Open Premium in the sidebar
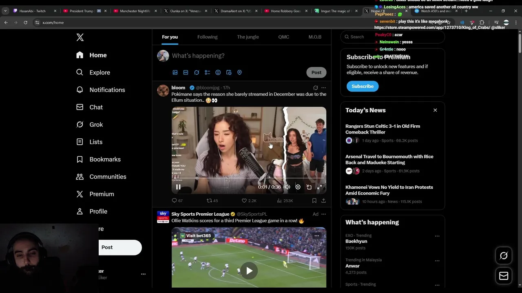Image resolution: width=522 pixels, height=293 pixels. coord(95,194)
